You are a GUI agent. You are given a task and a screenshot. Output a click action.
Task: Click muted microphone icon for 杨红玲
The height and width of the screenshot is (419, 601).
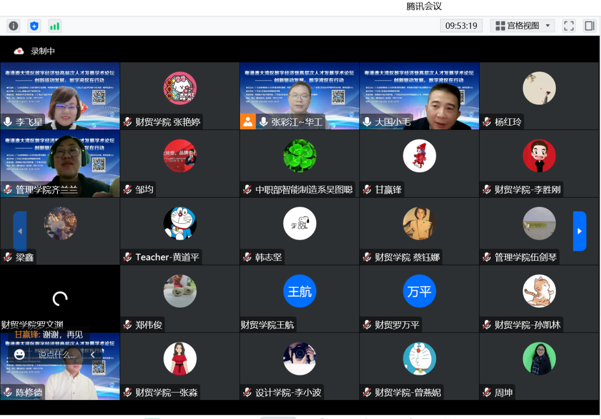(x=487, y=122)
